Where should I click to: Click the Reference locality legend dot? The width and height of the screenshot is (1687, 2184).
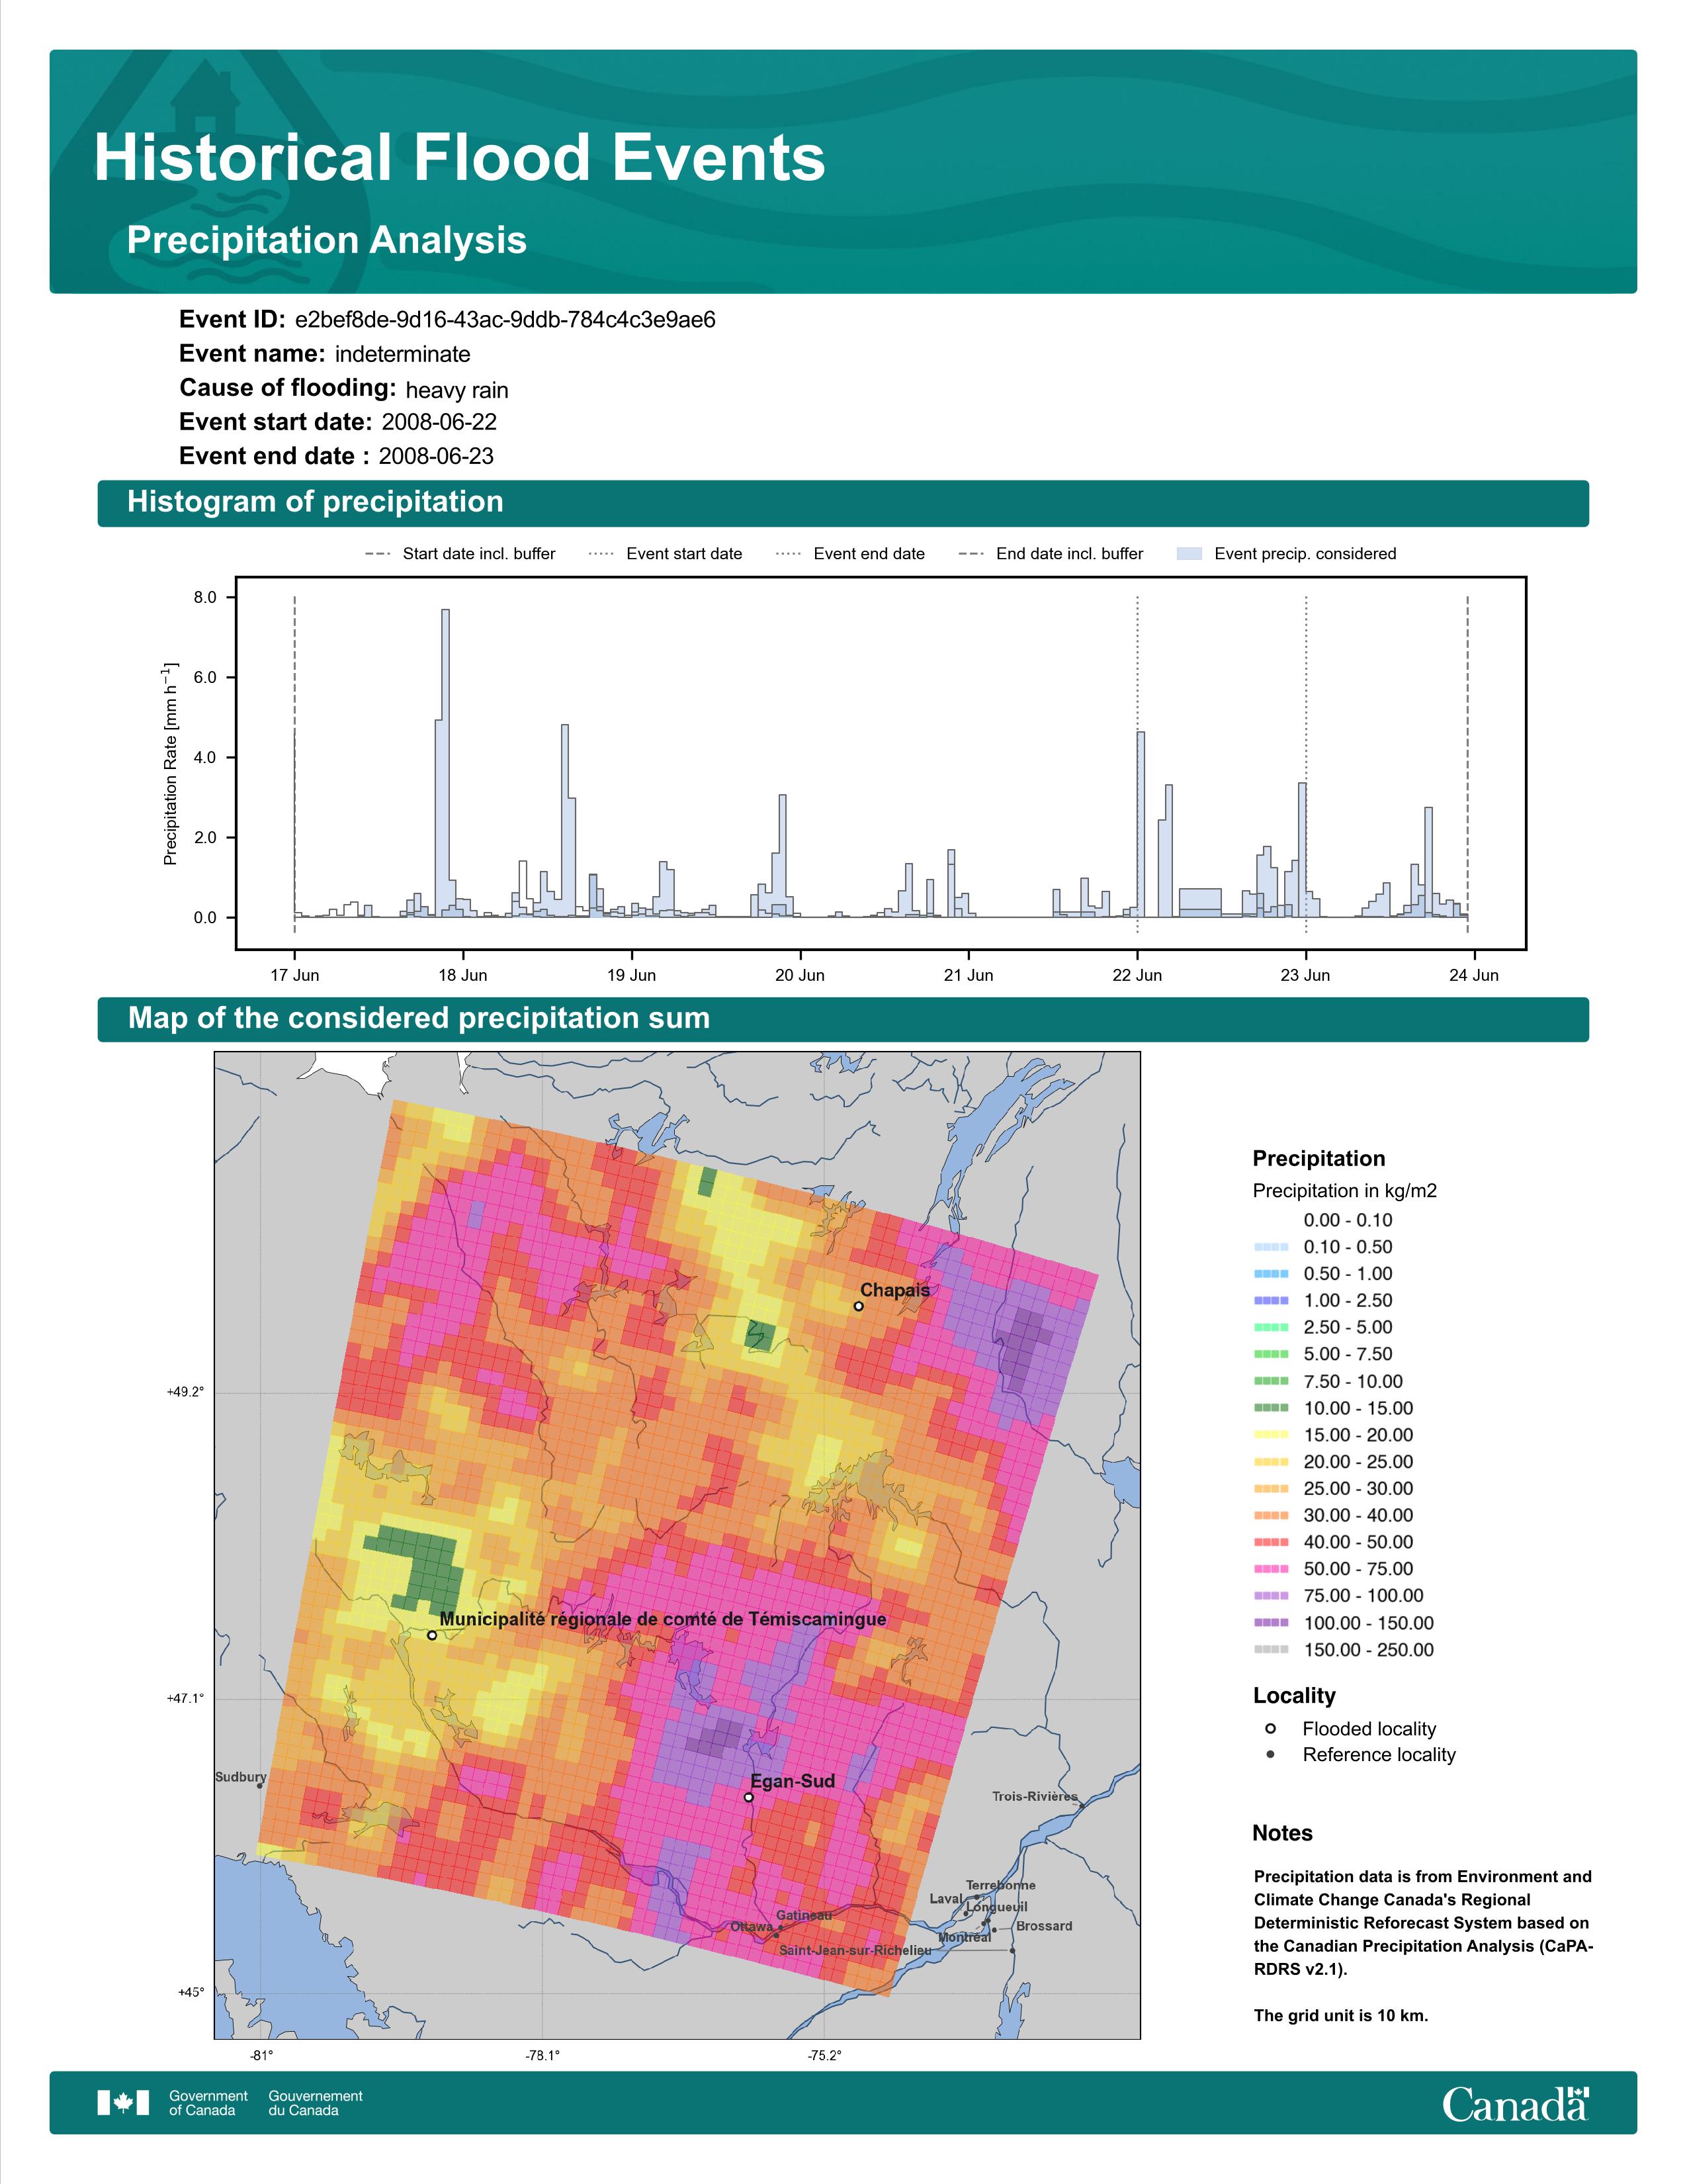coord(1270,1755)
